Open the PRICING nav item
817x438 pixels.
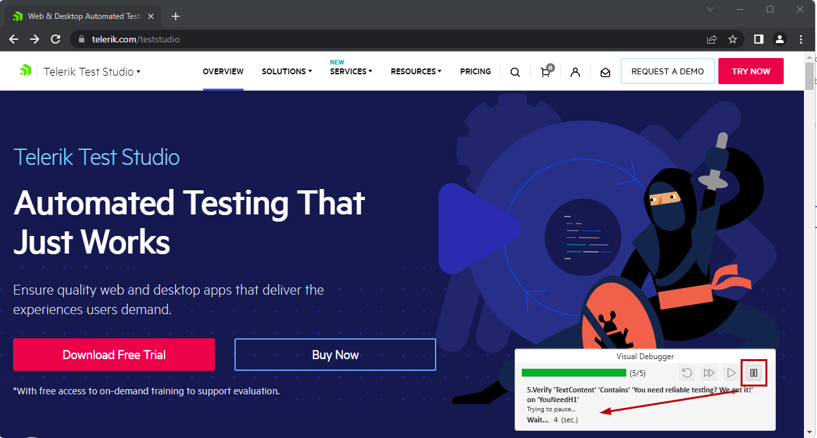pos(475,72)
